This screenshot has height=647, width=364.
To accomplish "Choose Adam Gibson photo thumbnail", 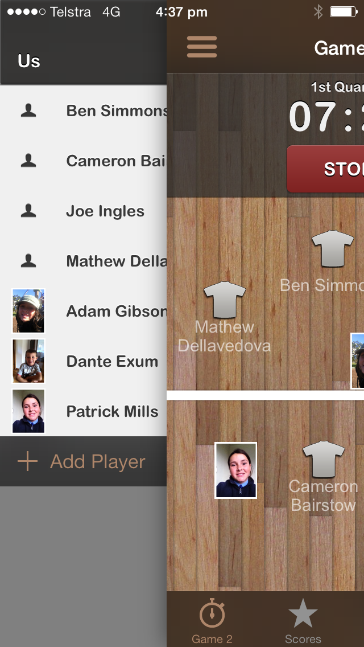I will coord(28,311).
